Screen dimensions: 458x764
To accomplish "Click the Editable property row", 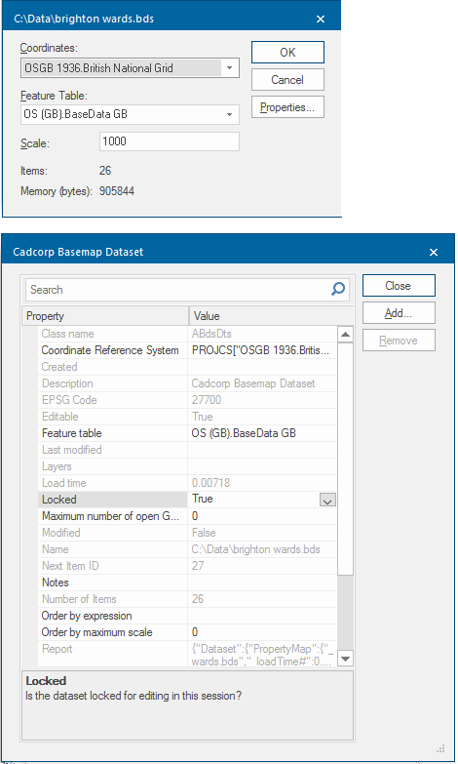I will pyautogui.click(x=187, y=417).
